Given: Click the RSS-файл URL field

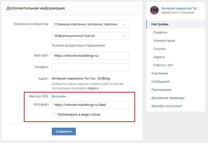Looking at the screenshot, I should 90,105.
